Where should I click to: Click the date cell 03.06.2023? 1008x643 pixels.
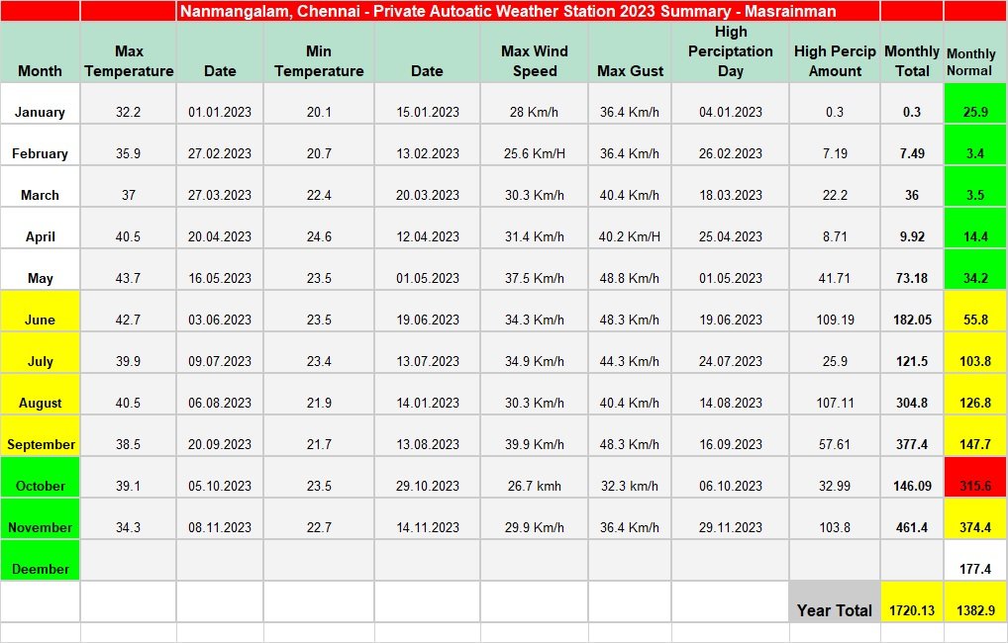click(220, 311)
